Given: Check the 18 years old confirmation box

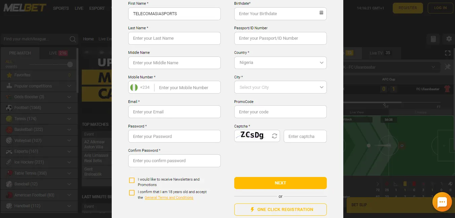Looking at the screenshot, I should point(132,192).
